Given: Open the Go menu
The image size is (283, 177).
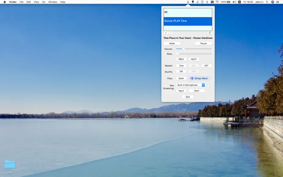Looking at the screenshot, I should (44, 2).
